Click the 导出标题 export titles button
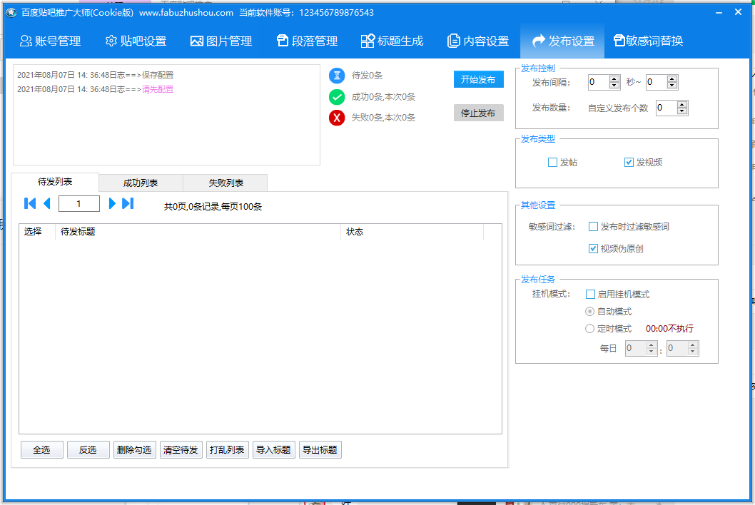Viewport: 755px width, 505px height. coord(320,449)
